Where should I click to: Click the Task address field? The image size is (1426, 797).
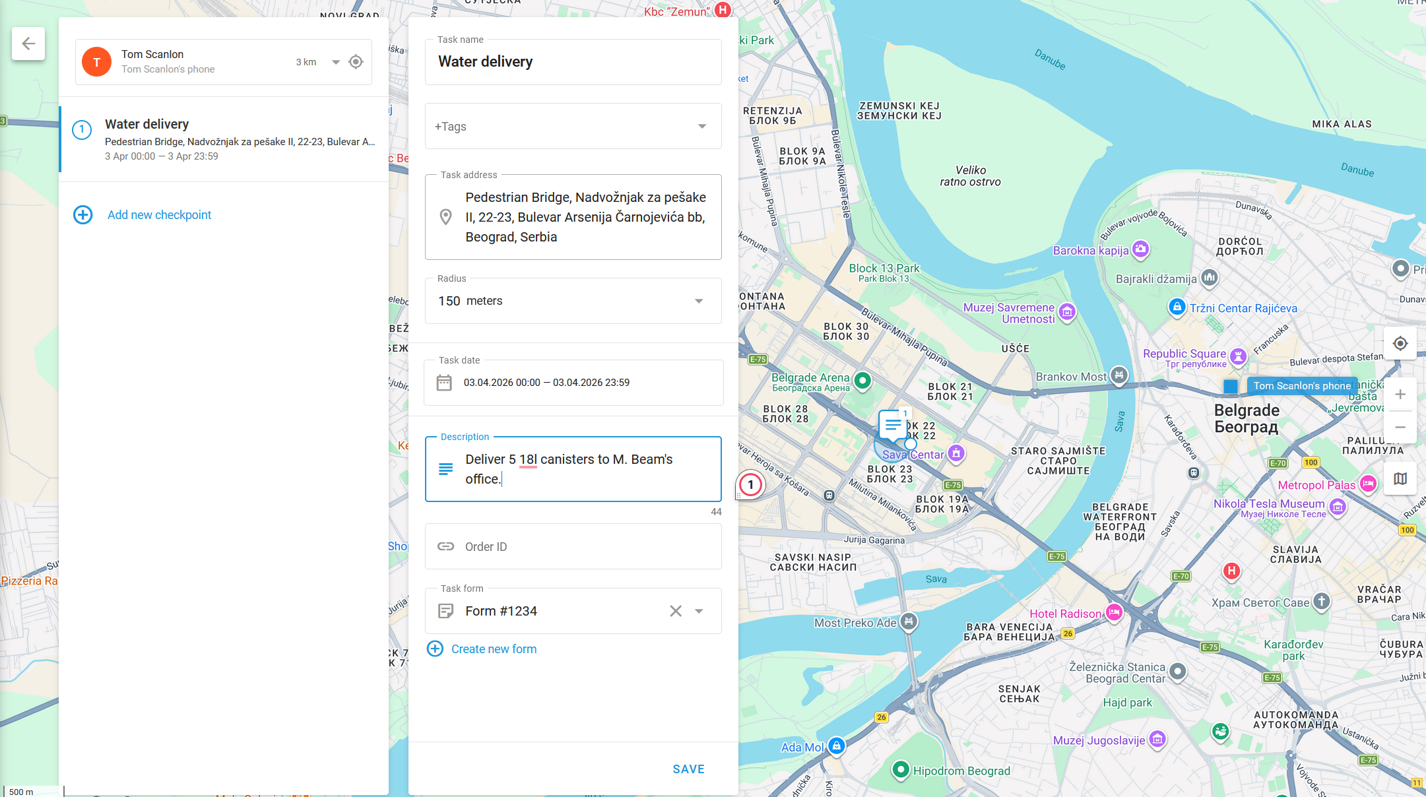tap(573, 217)
